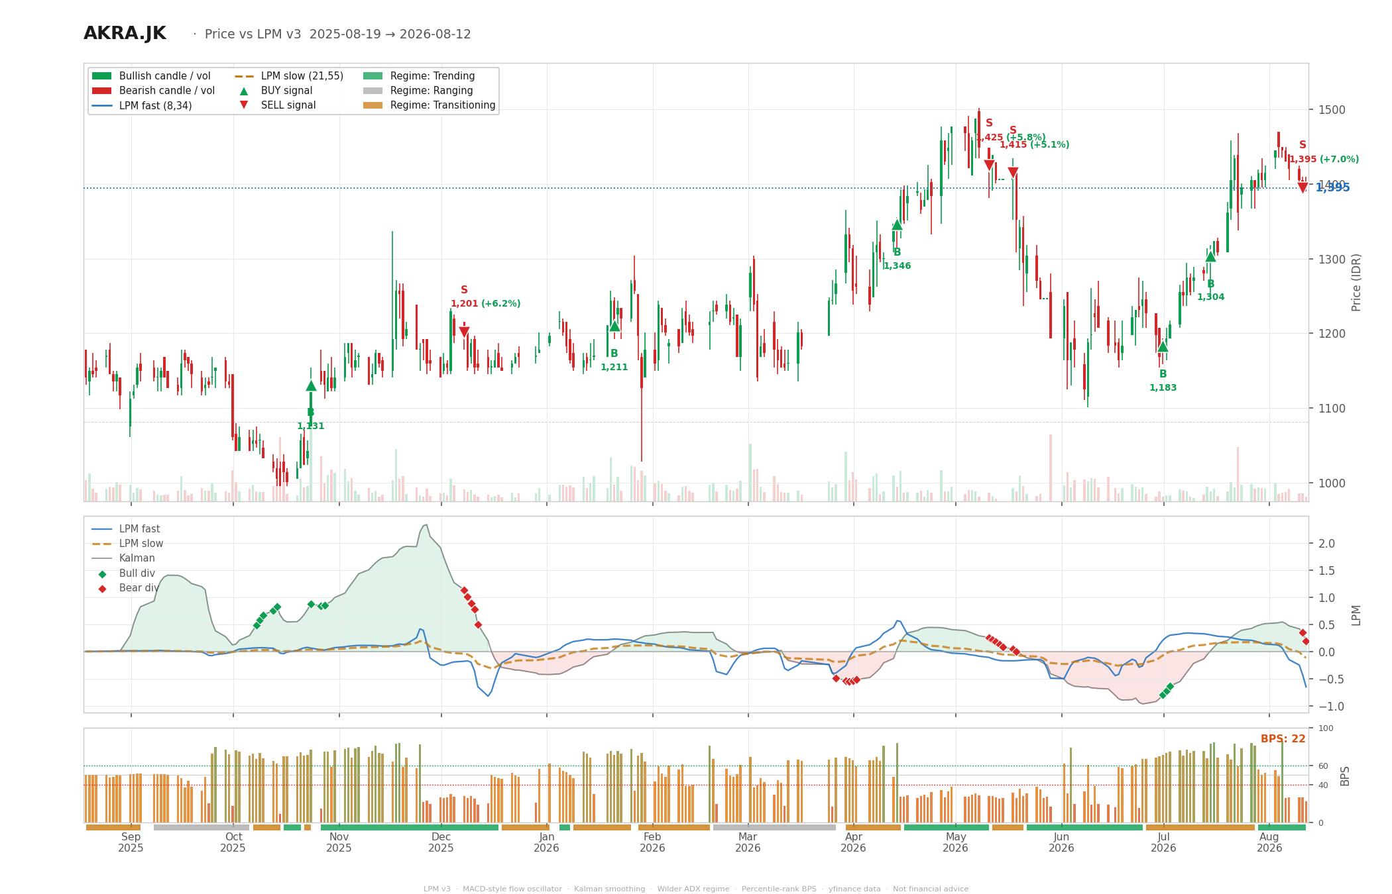Click the blue 1,395 last price tag
The height and width of the screenshot is (894, 1392).
[x=1332, y=188]
